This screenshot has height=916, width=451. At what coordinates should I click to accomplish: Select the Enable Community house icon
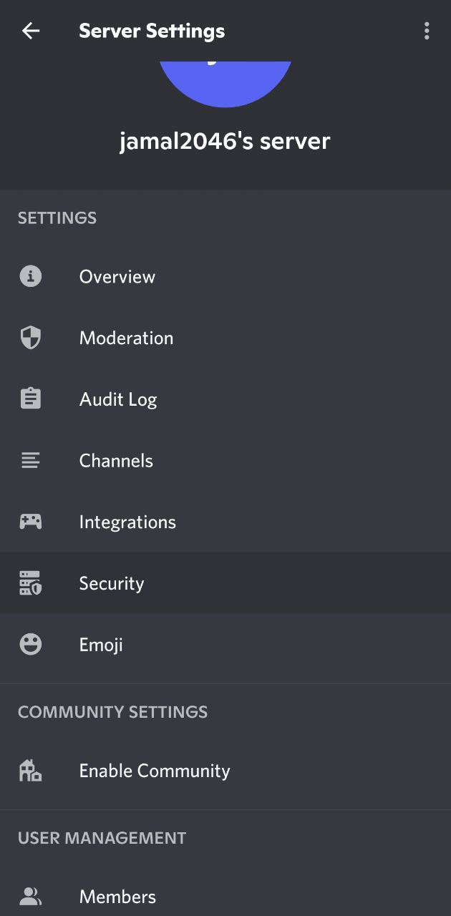tap(29, 770)
